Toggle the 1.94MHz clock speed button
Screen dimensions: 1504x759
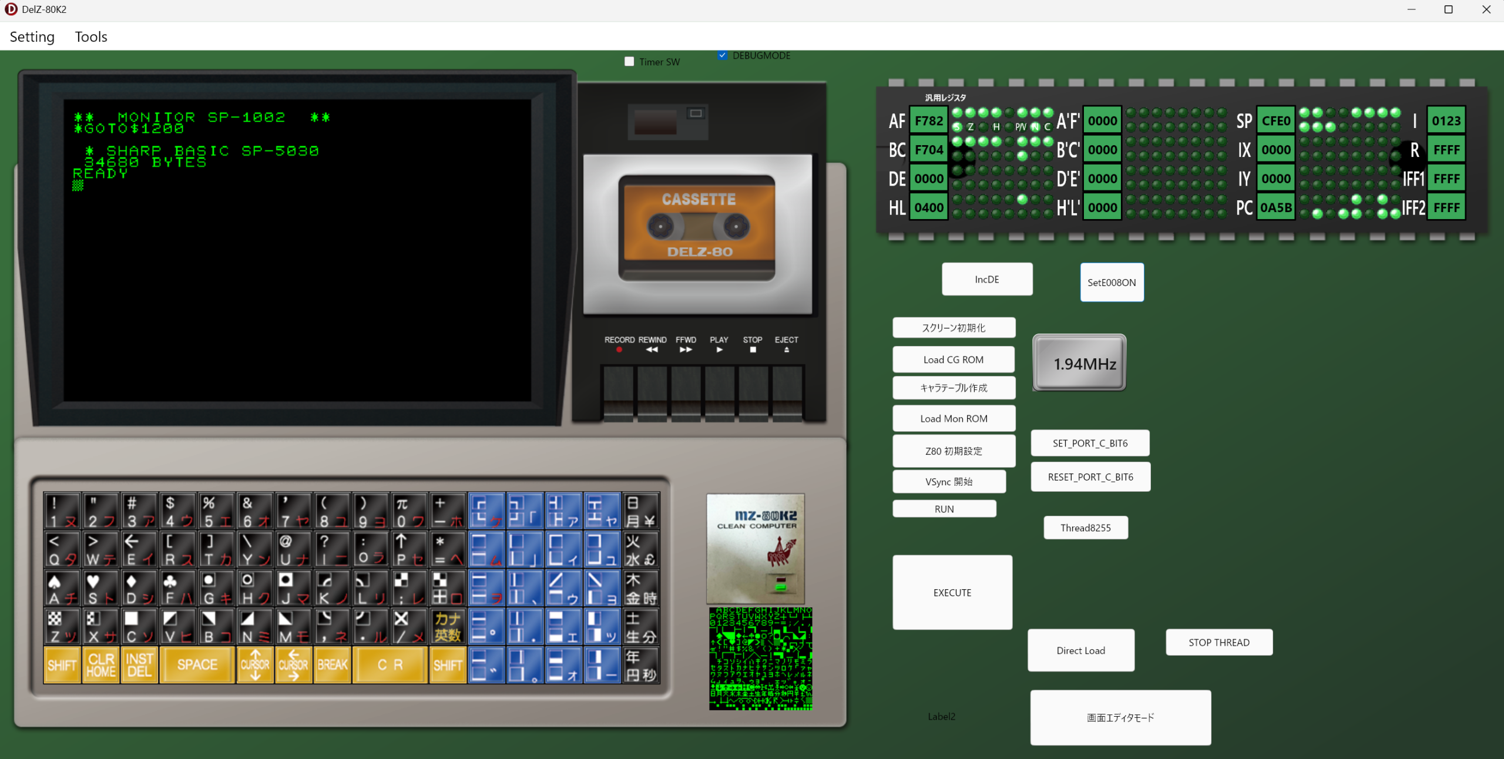click(x=1079, y=363)
